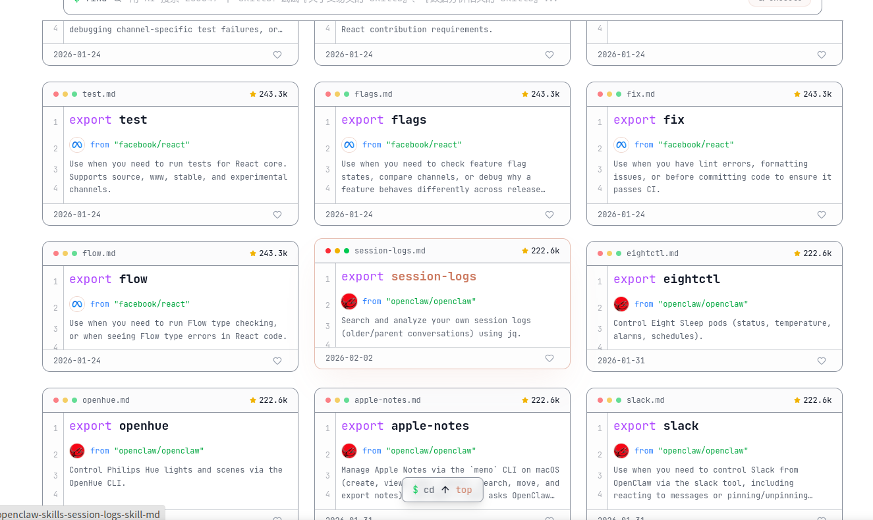Follow the "facebook/react" source link on the flow card

[152, 304]
